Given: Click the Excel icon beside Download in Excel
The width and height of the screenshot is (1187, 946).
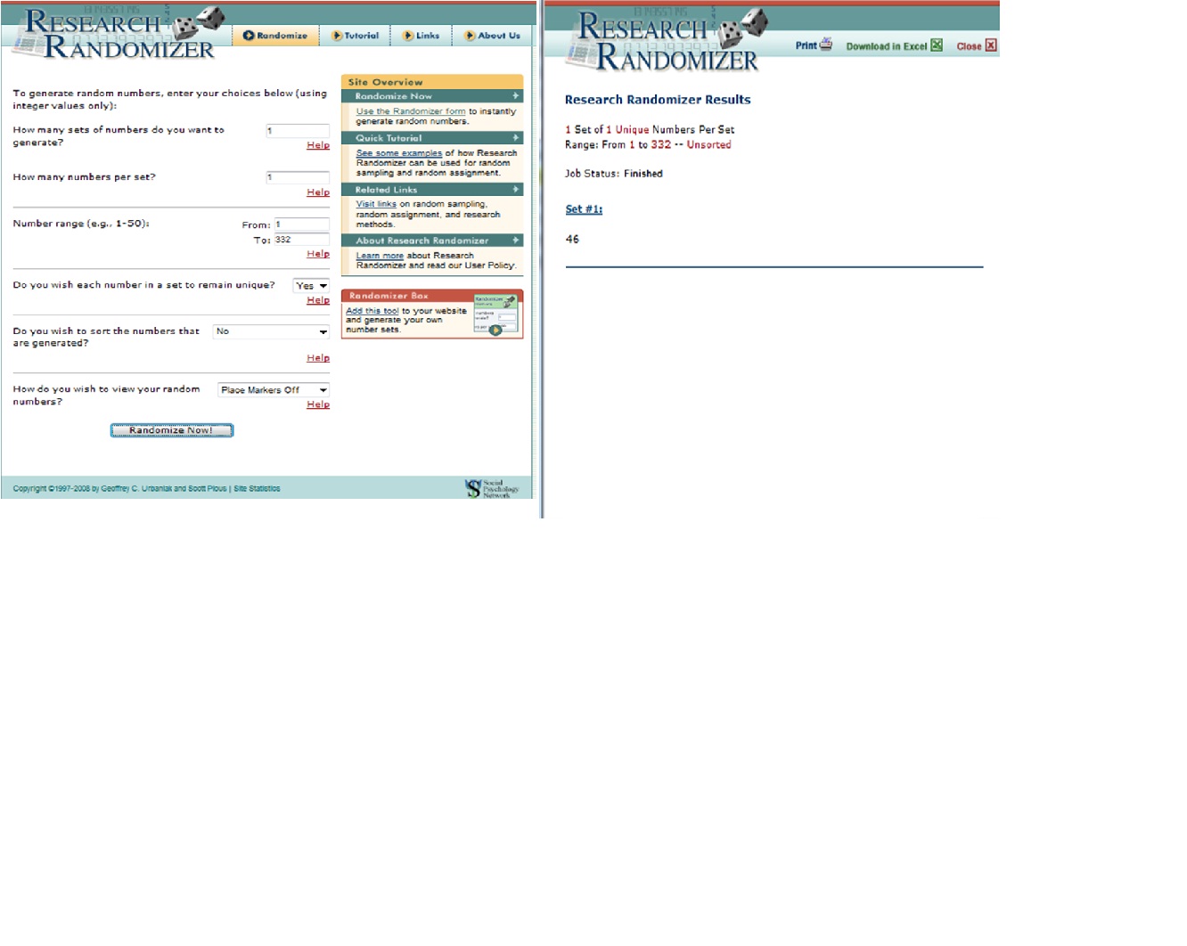Looking at the screenshot, I should [937, 45].
